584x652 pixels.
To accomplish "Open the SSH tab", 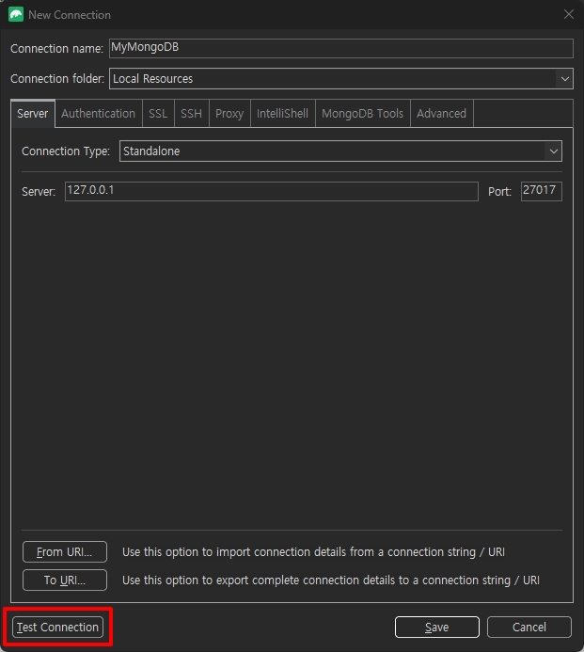I will [191, 114].
